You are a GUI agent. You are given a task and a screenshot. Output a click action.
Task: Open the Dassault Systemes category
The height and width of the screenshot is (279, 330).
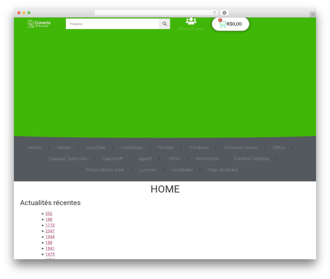pyautogui.click(x=67, y=159)
